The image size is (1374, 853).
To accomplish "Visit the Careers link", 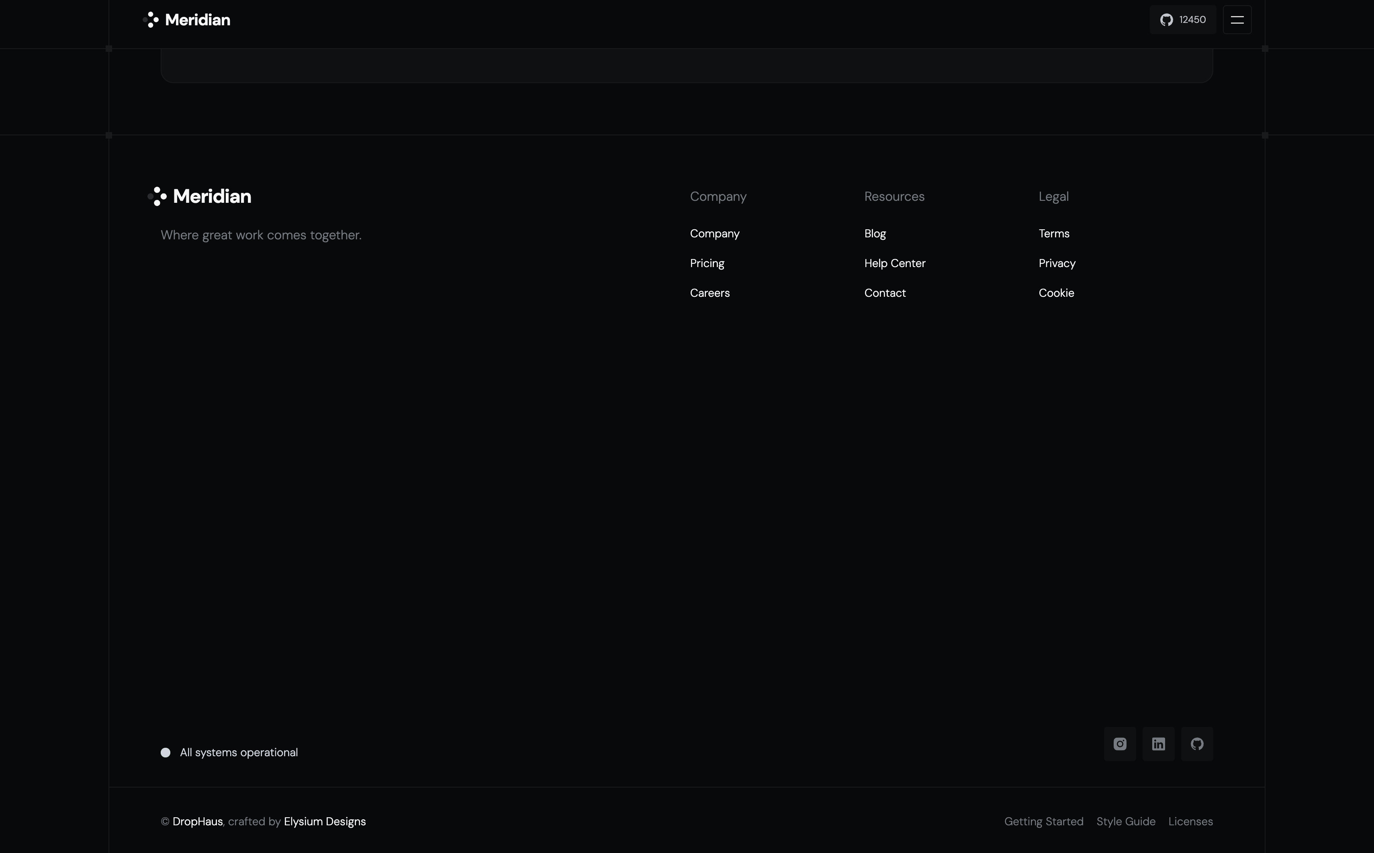I will tap(710, 293).
